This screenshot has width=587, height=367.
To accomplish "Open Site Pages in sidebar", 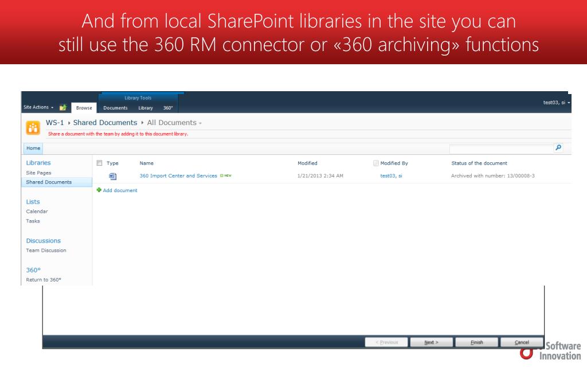I will point(38,173).
